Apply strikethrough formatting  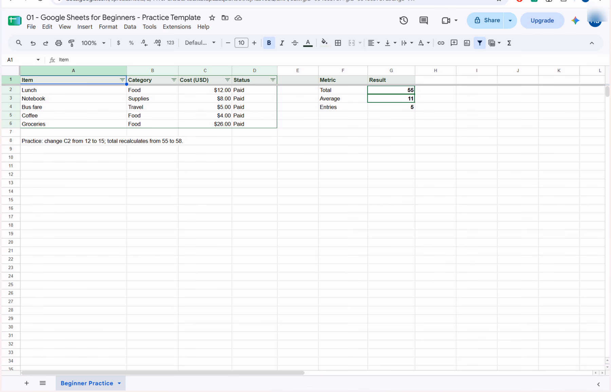tap(295, 43)
